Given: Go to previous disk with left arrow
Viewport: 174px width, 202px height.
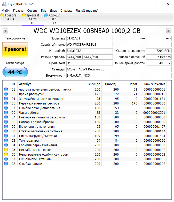Looking at the screenshot, I should (5, 31).
